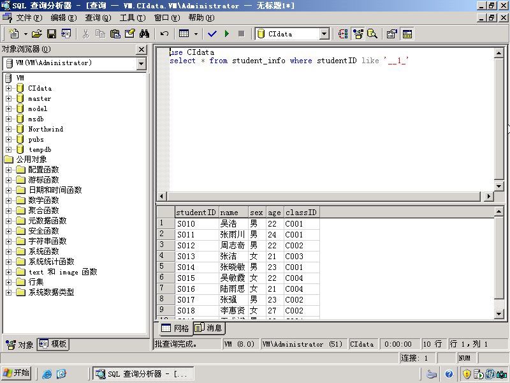Open the 编辑(E) menu
This screenshot has width=510, height=383.
(64, 18)
